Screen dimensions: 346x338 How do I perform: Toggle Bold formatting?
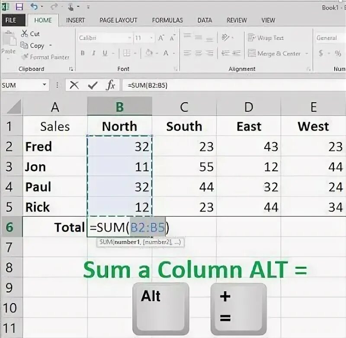(x=83, y=53)
